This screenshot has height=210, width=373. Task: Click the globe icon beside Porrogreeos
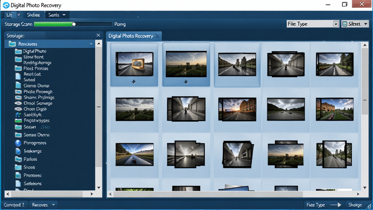pyautogui.click(x=18, y=143)
